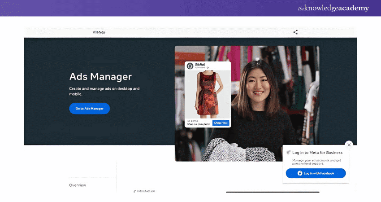Click the Ads Manager heading
Screen dimensions: 381x202
coord(100,76)
